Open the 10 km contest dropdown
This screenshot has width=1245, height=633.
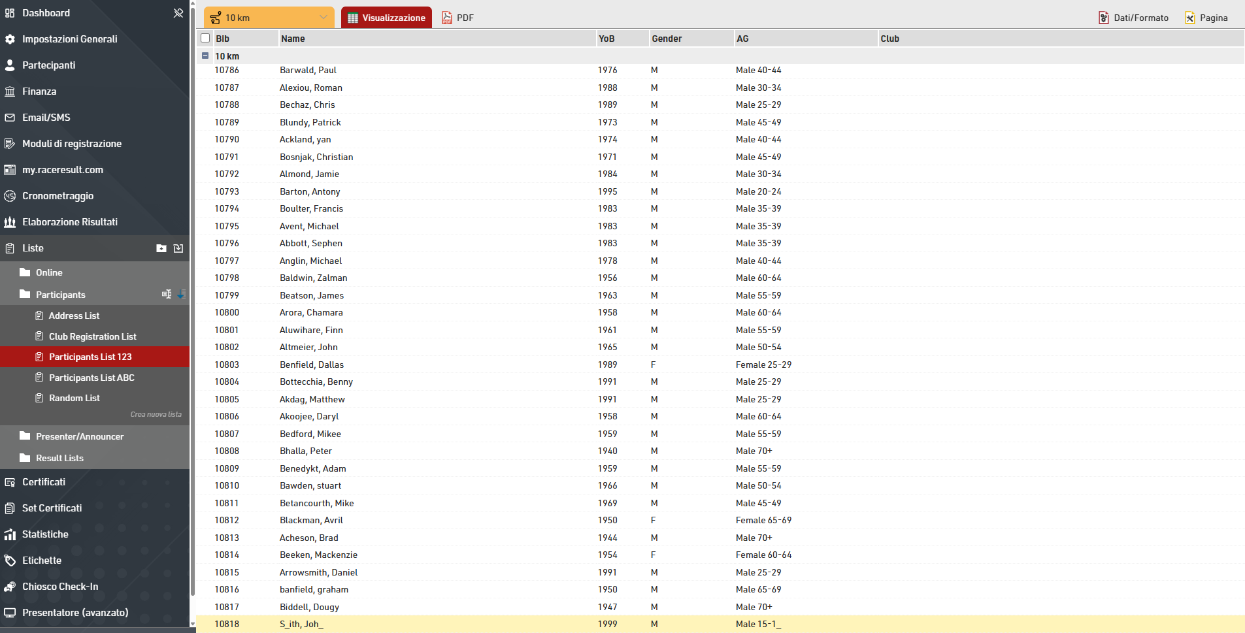(x=269, y=18)
